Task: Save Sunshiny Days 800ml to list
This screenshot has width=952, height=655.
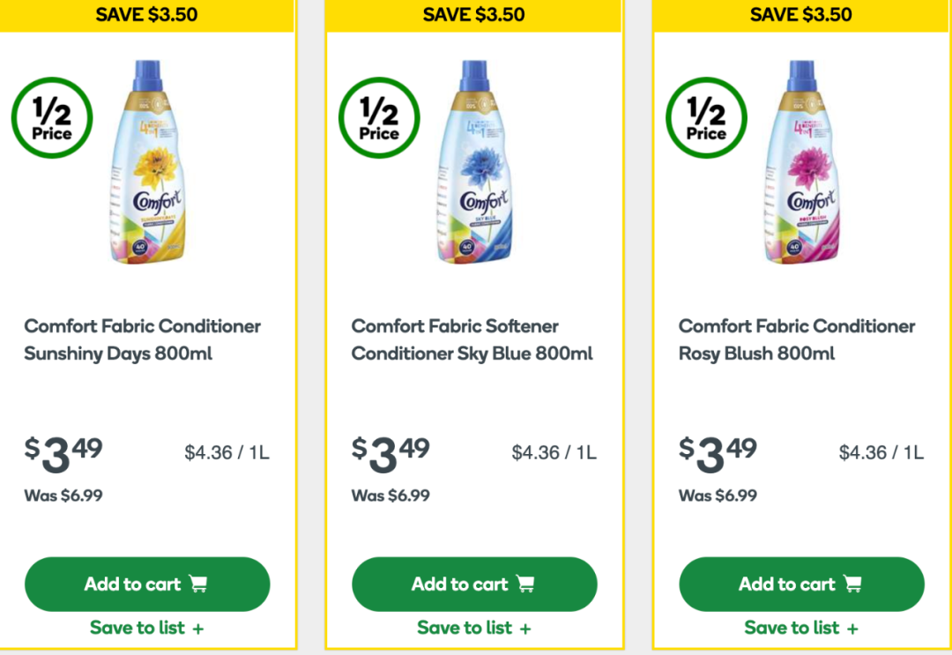Action: click(147, 628)
